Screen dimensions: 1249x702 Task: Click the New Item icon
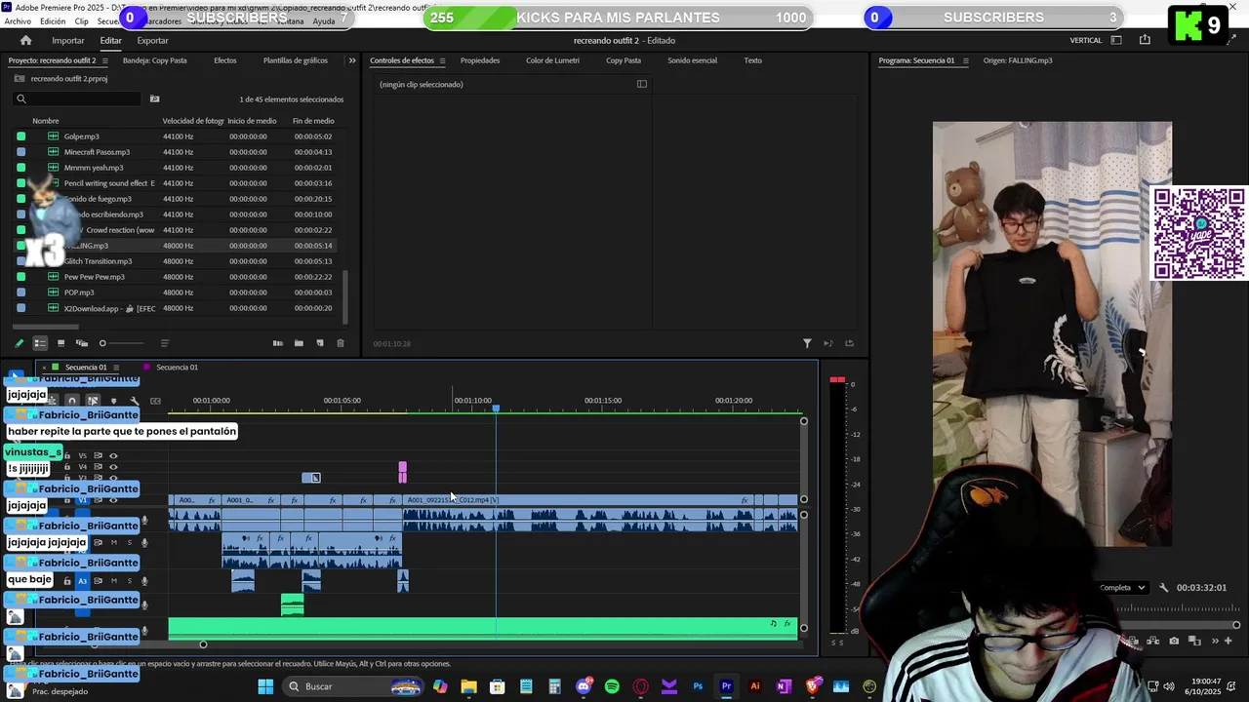[x=320, y=343]
